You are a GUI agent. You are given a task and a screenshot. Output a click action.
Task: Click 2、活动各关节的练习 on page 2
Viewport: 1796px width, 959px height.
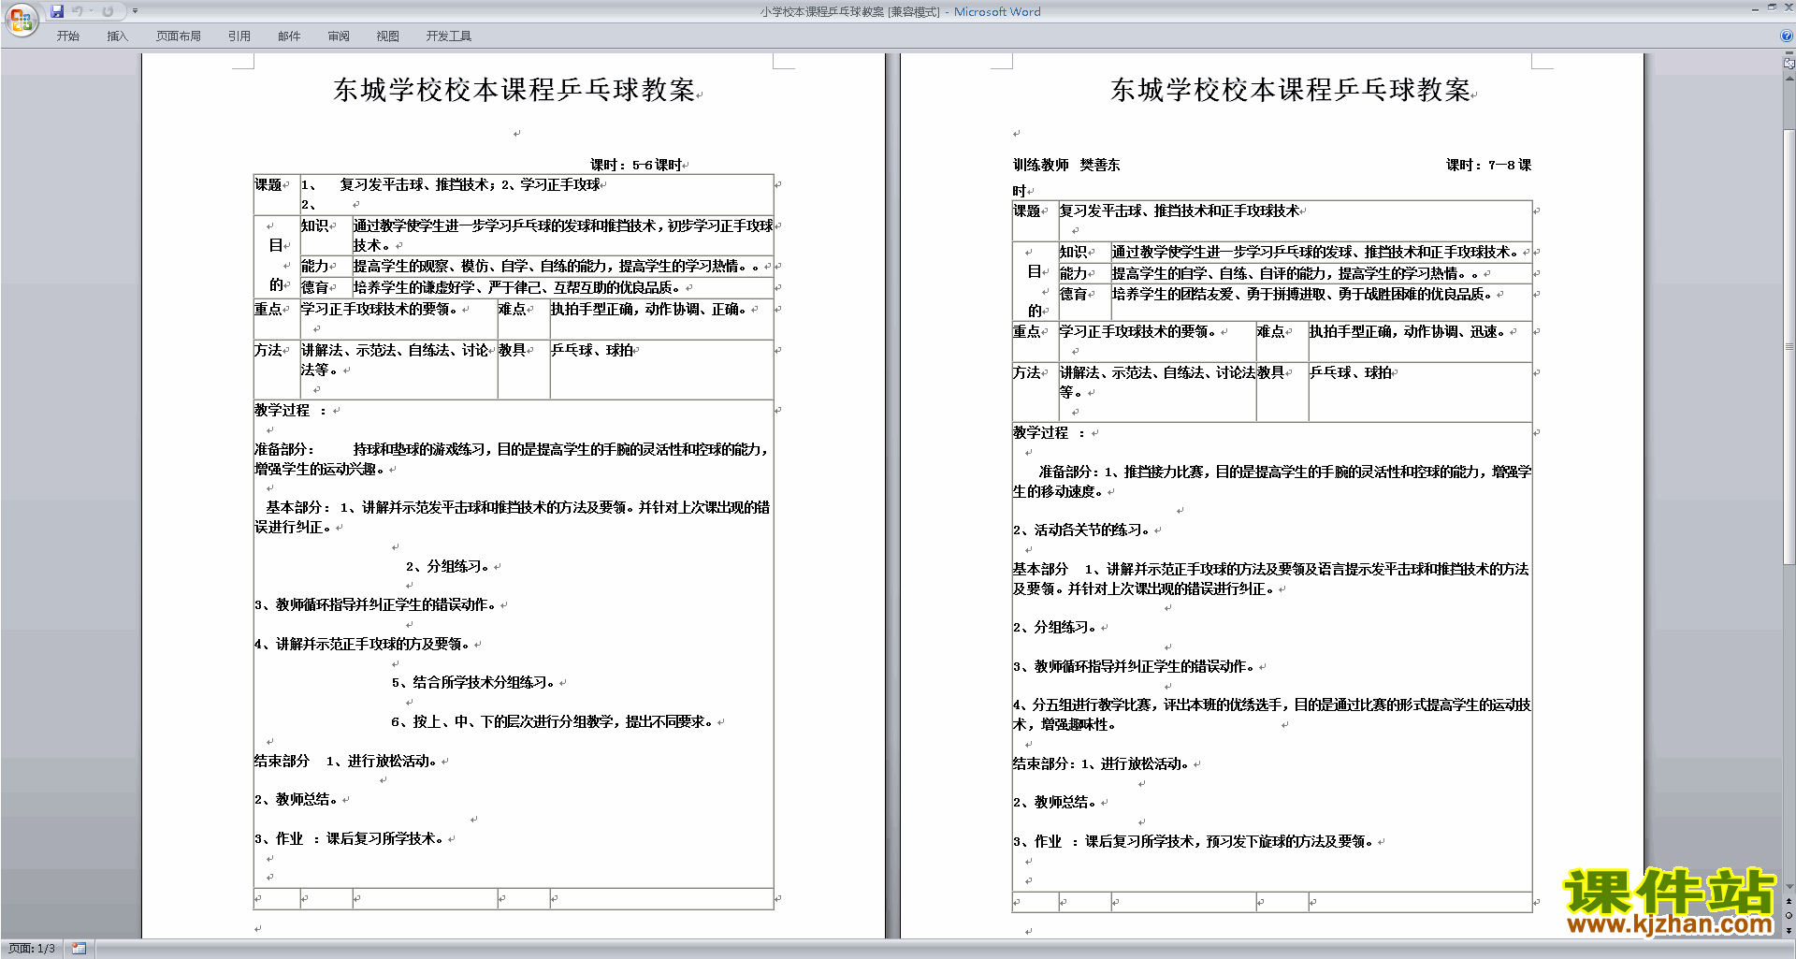(1081, 530)
